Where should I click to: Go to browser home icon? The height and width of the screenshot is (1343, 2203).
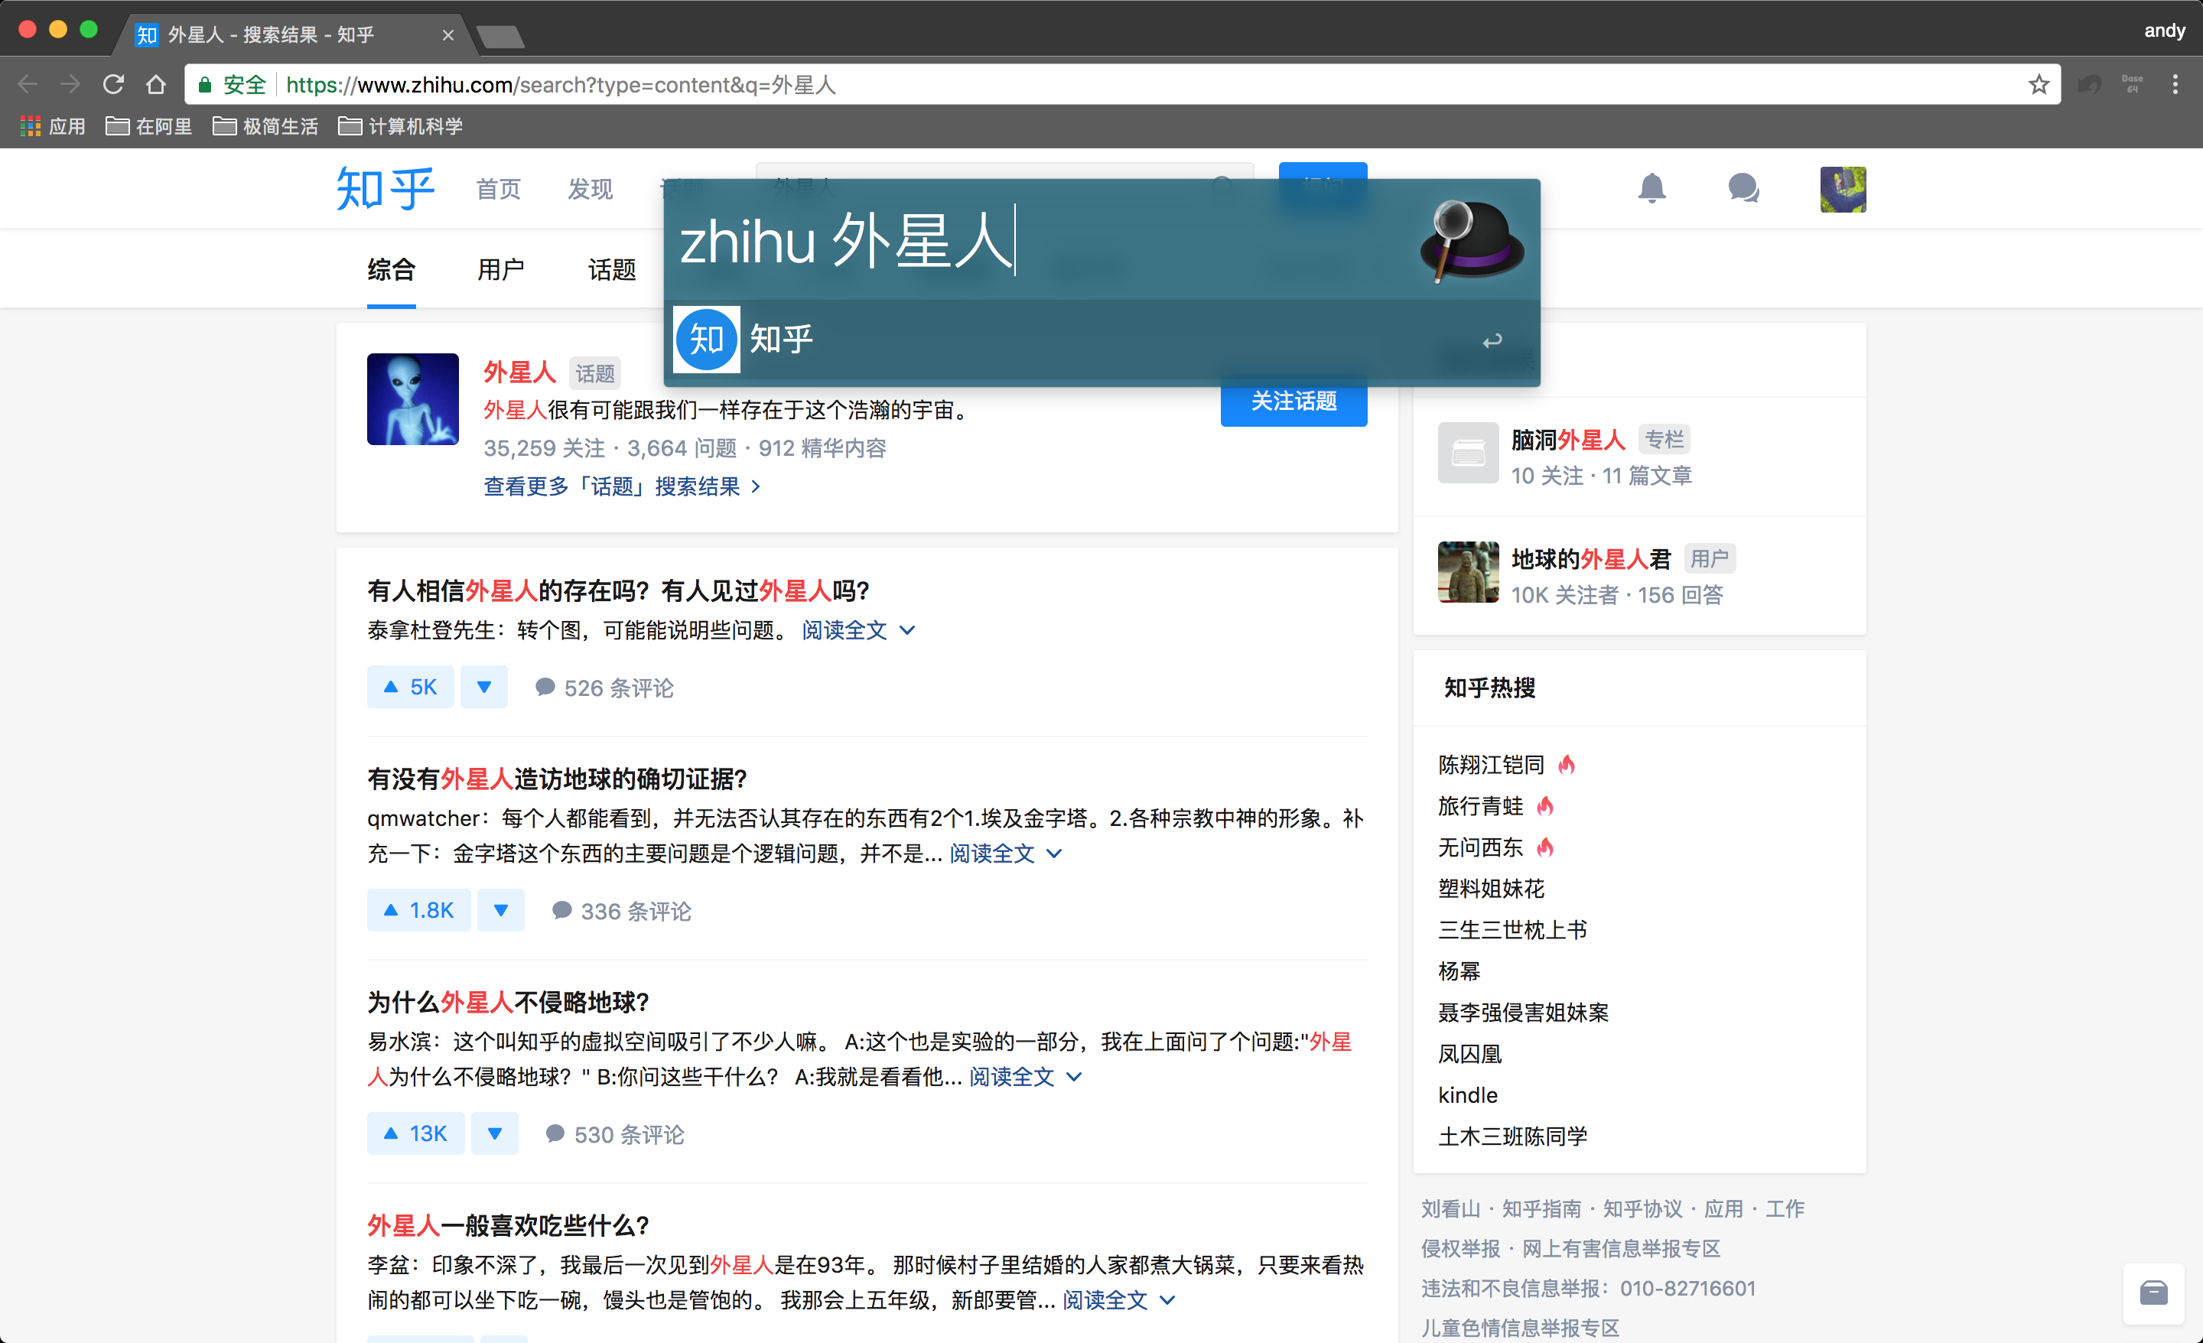pyautogui.click(x=155, y=85)
